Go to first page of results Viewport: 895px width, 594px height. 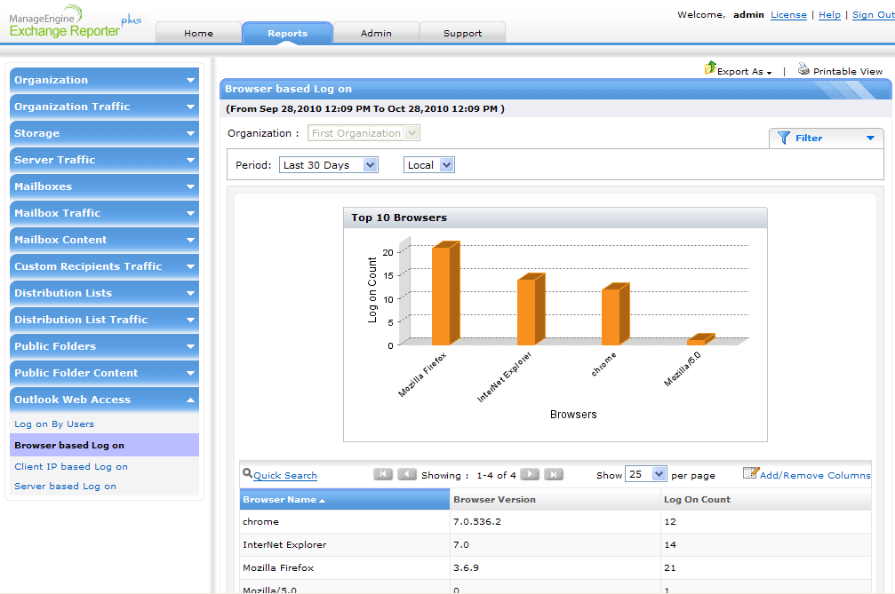[383, 475]
